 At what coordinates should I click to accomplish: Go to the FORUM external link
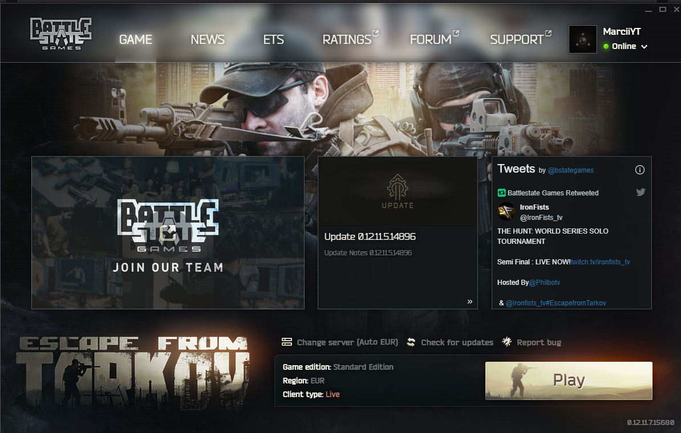[434, 39]
